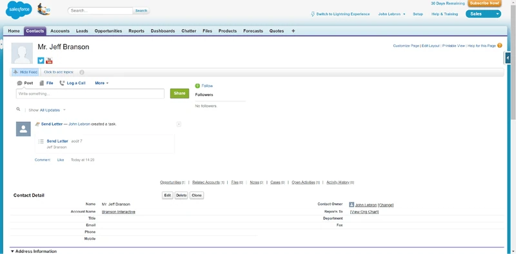Expand the collapsed right sidebar arrow
Image resolution: width=516 pixels, height=254 pixels.
click(508, 58)
